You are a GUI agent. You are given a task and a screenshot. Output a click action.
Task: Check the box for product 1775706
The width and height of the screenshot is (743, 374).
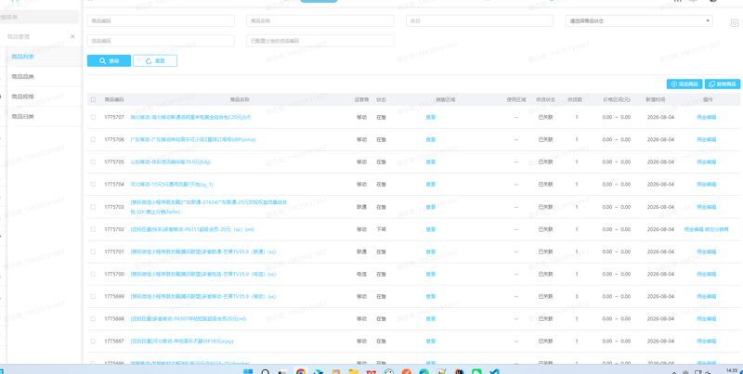(94, 139)
